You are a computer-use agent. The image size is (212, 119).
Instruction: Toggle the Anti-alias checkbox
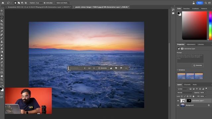pyautogui.click(x=45, y=3)
